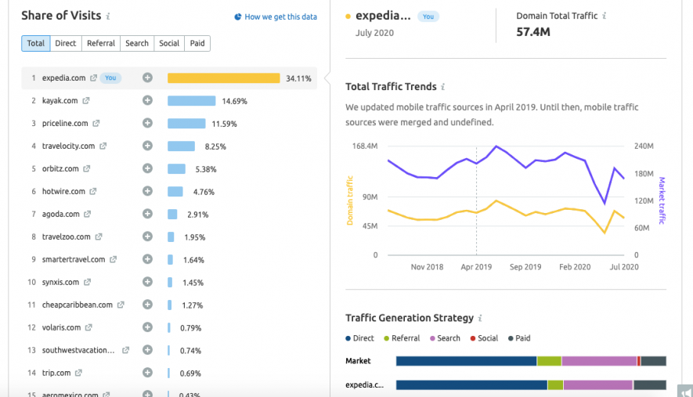This screenshot has width=693, height=397.
Task: Add hotwire.com with plus icon
Action: 148,191
